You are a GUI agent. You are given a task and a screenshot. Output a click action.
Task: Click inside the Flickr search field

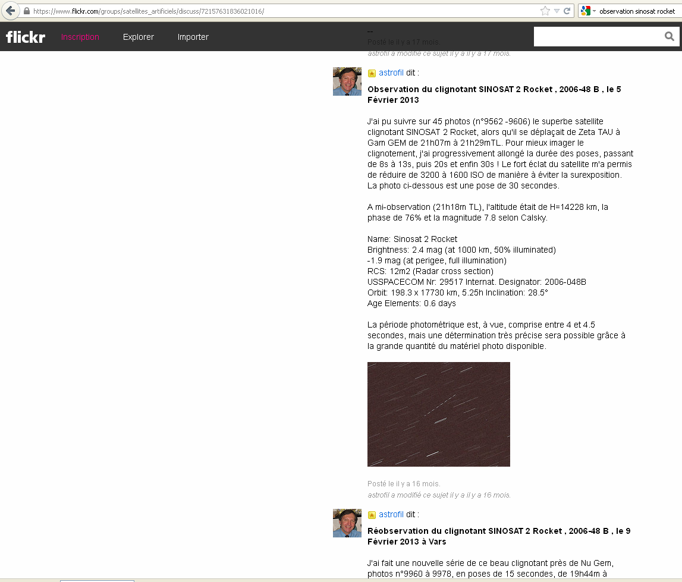[598, 37]
